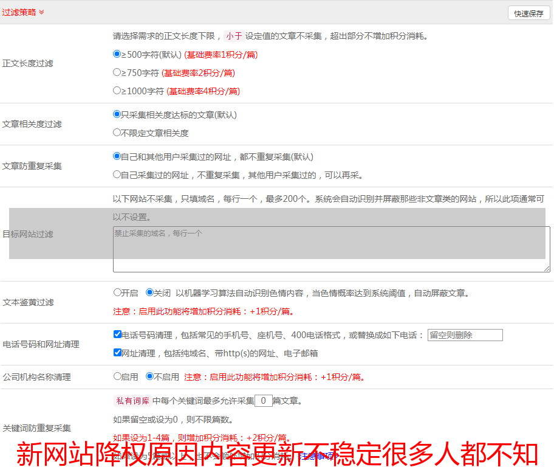Screen dimensions: 554x467
Task: Select 关闭 for 文本鉴黄过滤
Action: click(x=149, y=292)
